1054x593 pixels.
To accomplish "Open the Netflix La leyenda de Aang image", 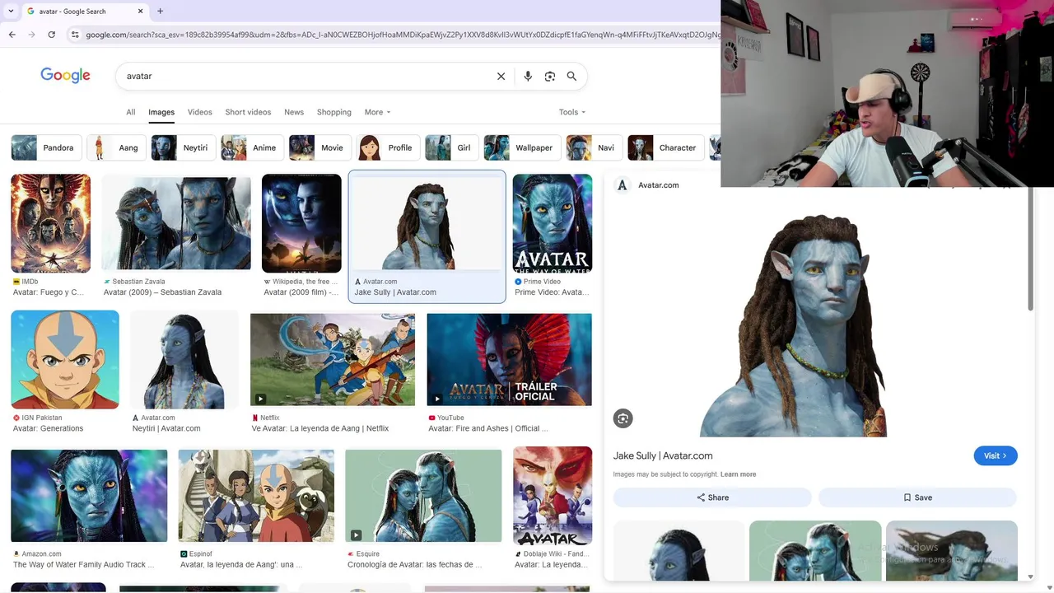I will 333,359.
